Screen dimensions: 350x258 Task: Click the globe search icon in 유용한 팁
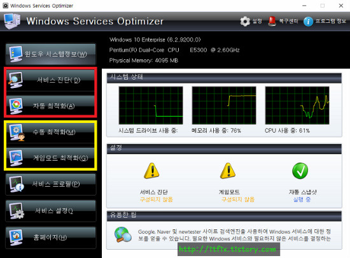point(123,234)
